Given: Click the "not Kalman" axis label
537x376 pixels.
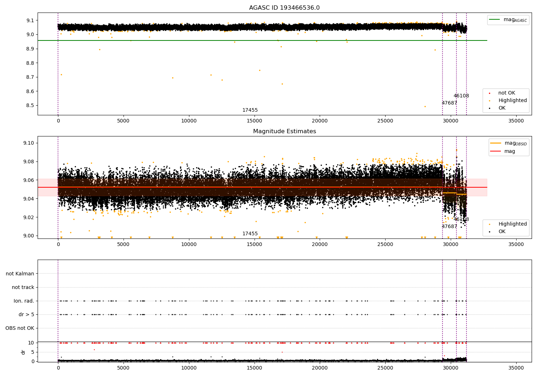Looking at the screenshot, I should (20, 274).
